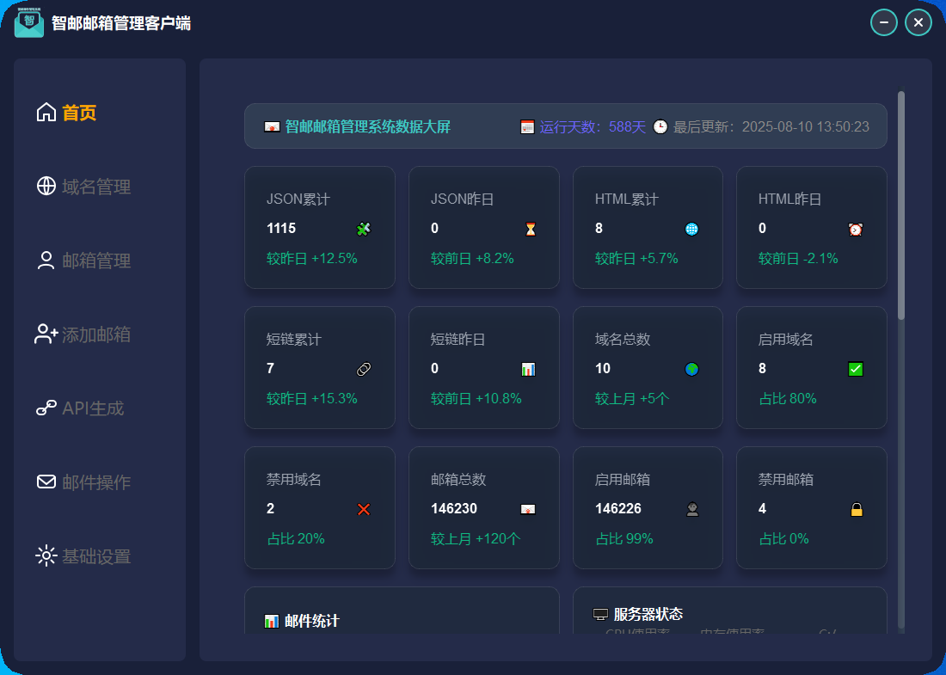Click the gear icon beside 基础设置
The image size is (946, 675).
coord(46,555)
